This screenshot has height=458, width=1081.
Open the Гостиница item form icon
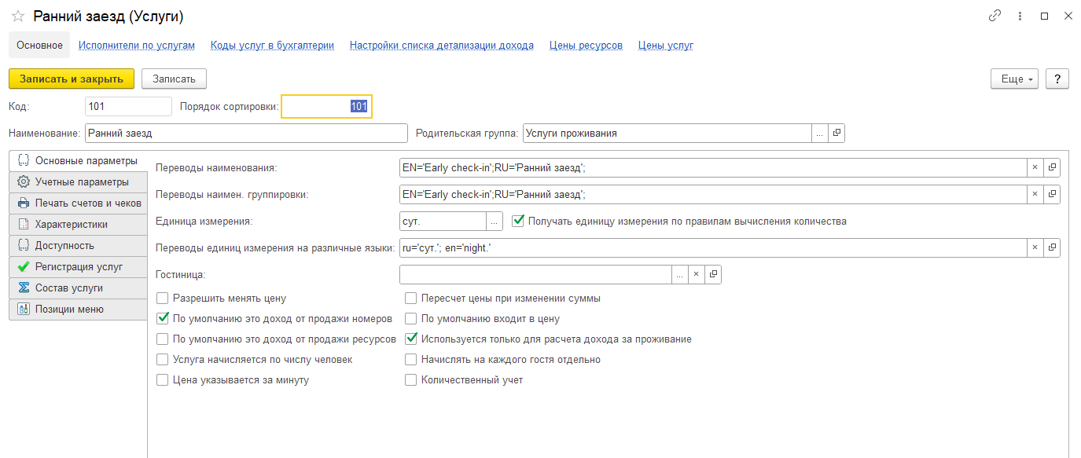pos(713,274)
